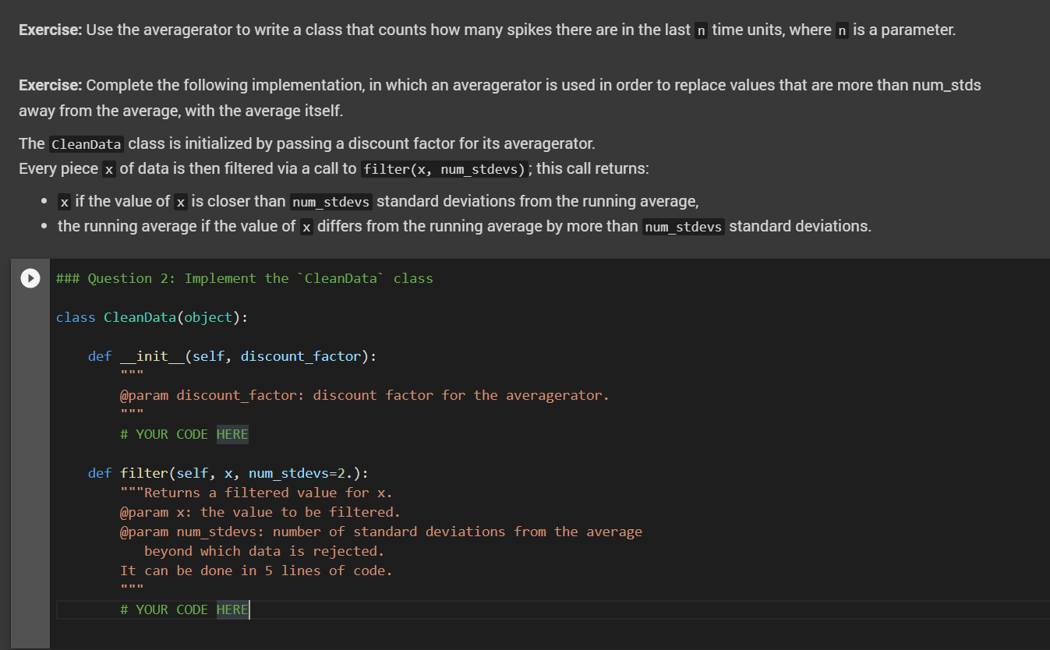Image resolution: width=1050 pixels, height=650 pixels.
Task: Click '@param x: the value to be filtered.' line
Action: (x=260, y=512)
